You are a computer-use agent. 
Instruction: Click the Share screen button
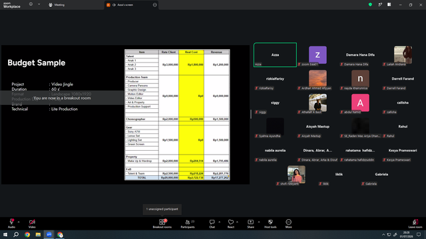[250, 224]
